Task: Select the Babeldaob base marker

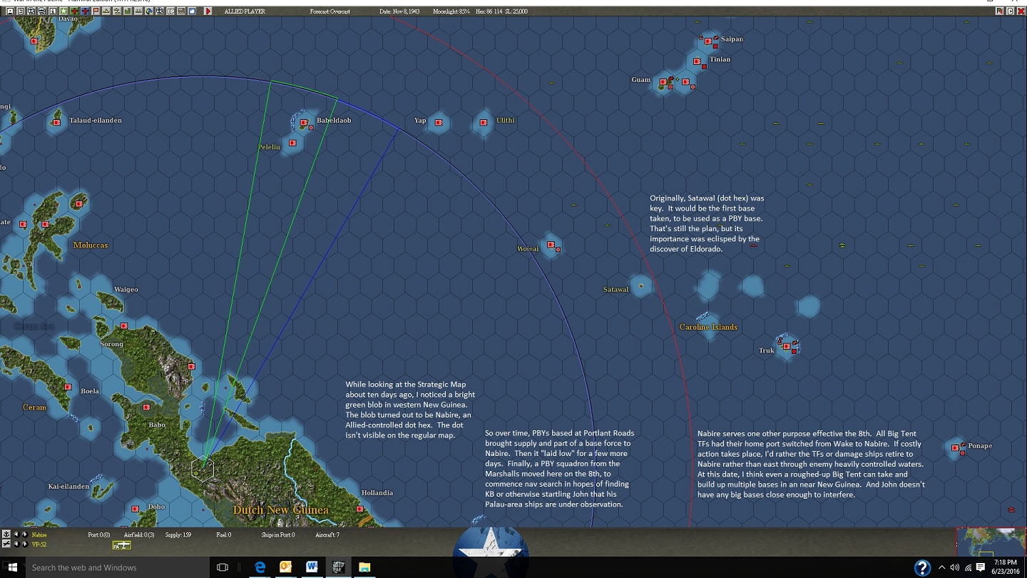Action: (x=304, y=123)
